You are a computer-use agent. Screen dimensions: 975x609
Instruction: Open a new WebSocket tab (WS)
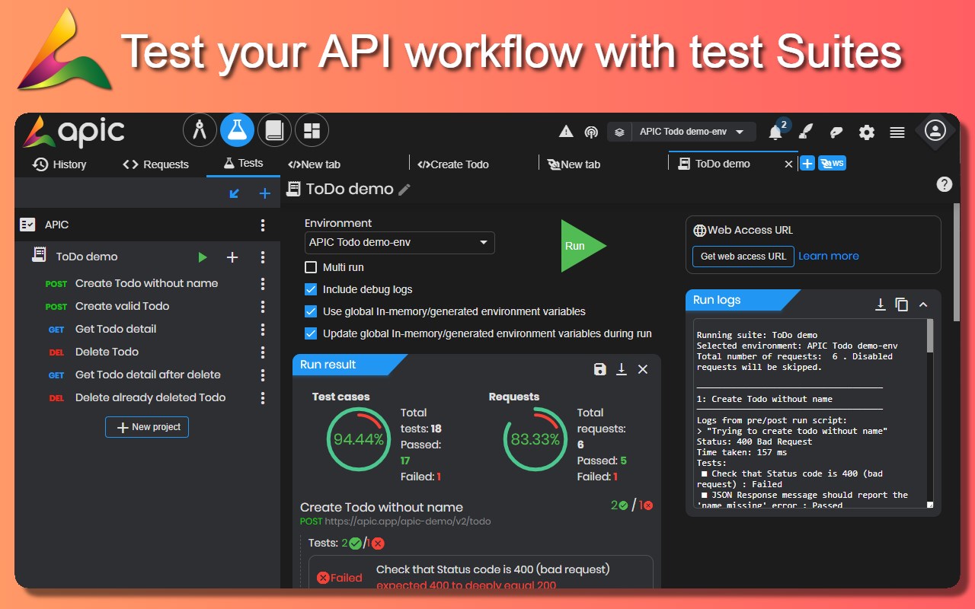pos(832,163)
